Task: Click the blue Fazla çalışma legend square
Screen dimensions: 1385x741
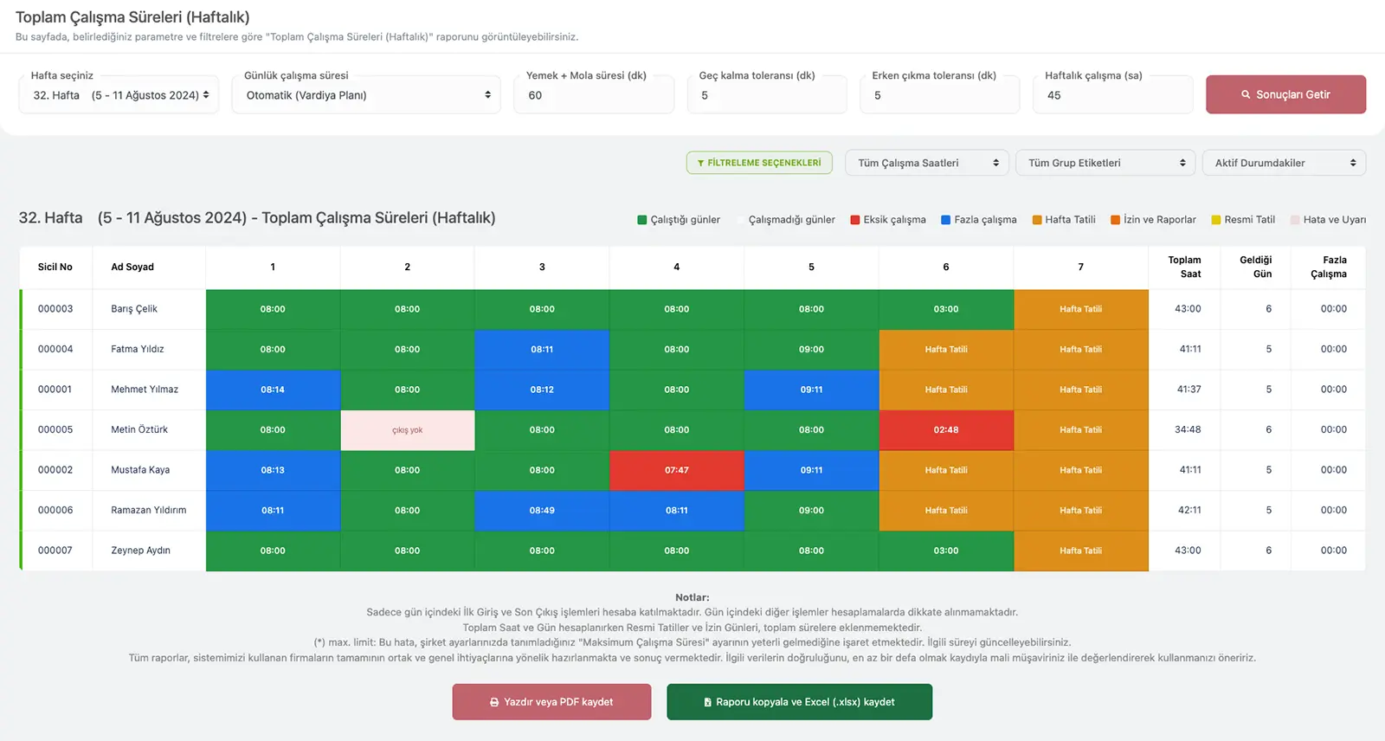Action: pyautogui.click(x=946, y=220)
